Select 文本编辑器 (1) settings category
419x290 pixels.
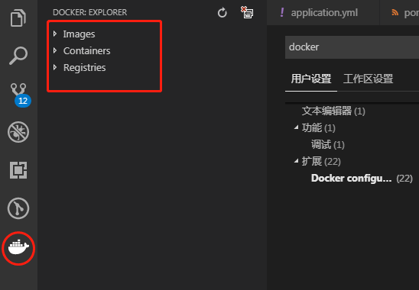[333, 111]
